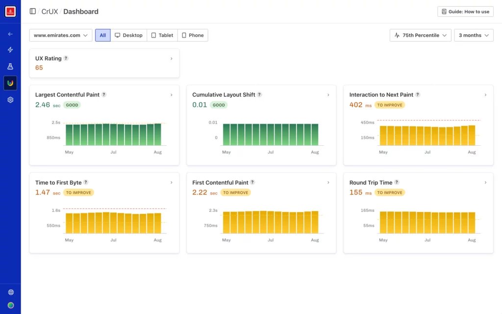Viewport: 502px width, 314px height.
Task: Open the lab flask sidebar section
Action: [10, 66]
